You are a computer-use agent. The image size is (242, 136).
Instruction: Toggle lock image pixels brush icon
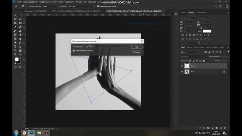[194, 61]
